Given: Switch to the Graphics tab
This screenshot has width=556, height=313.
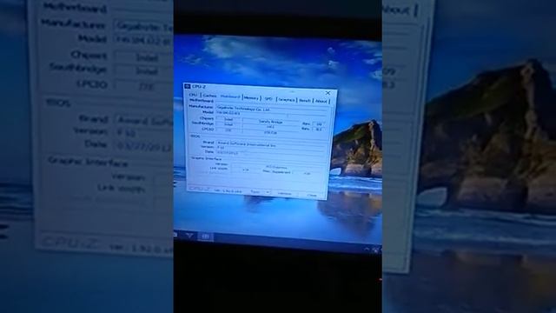Looking at the screenshot, I should 287,100.
